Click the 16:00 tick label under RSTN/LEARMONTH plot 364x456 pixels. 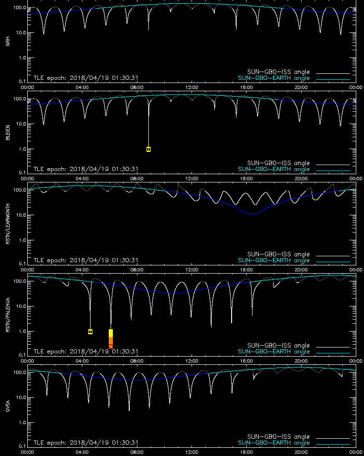247,269
